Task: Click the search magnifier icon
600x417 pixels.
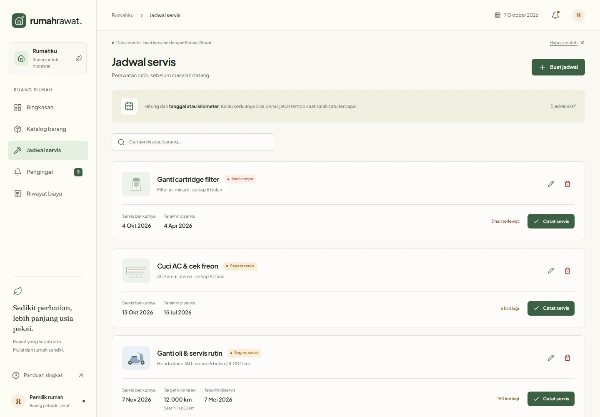Action: tap(121, 142)
